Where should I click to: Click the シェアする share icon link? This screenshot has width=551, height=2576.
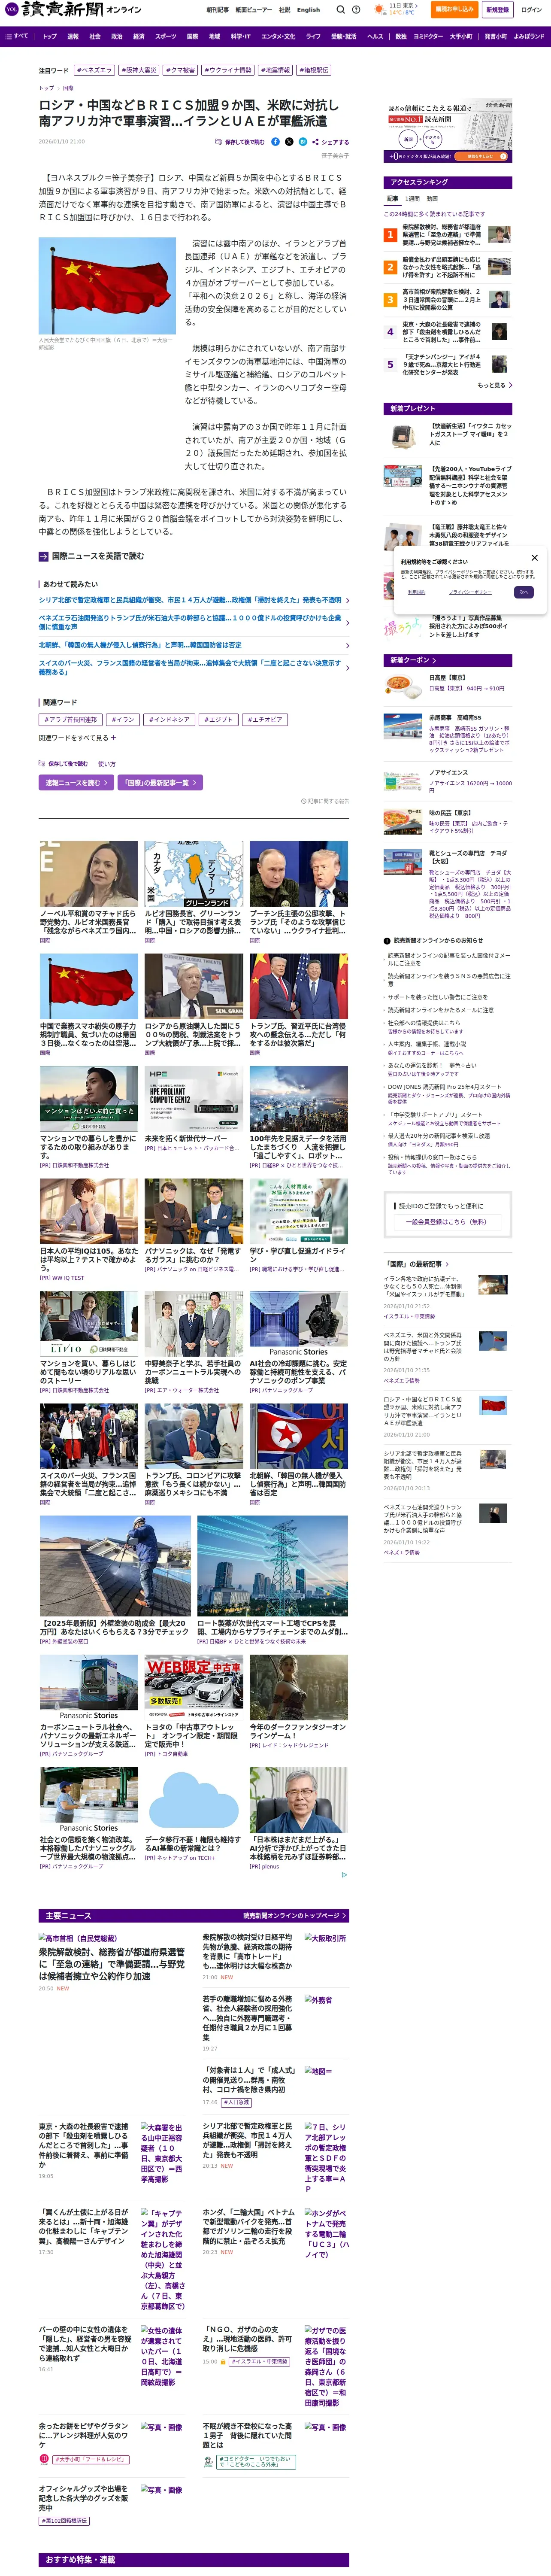point(330,142)
